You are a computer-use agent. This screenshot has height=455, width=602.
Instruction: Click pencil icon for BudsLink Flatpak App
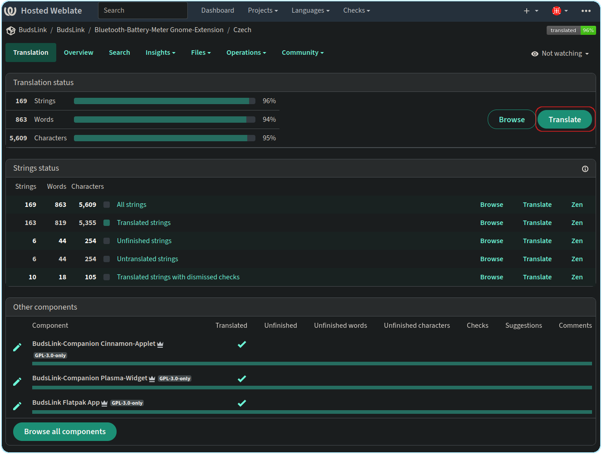coord(17,406)
